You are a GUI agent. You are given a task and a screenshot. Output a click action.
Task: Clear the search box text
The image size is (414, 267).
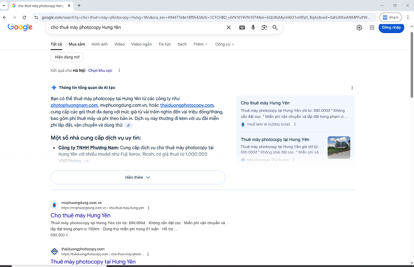pos(229,27)
